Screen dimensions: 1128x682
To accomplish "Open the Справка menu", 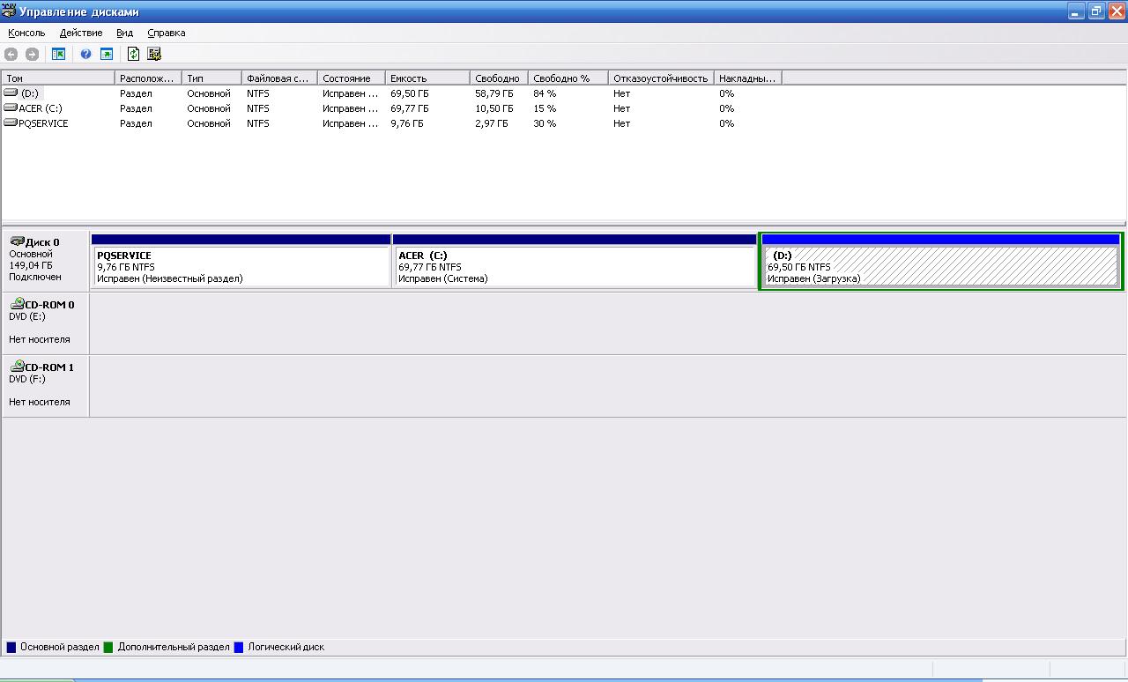I will coord(167,33).
